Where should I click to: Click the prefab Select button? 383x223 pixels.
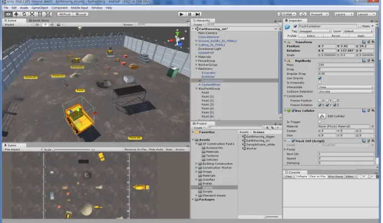click(311, 36)
